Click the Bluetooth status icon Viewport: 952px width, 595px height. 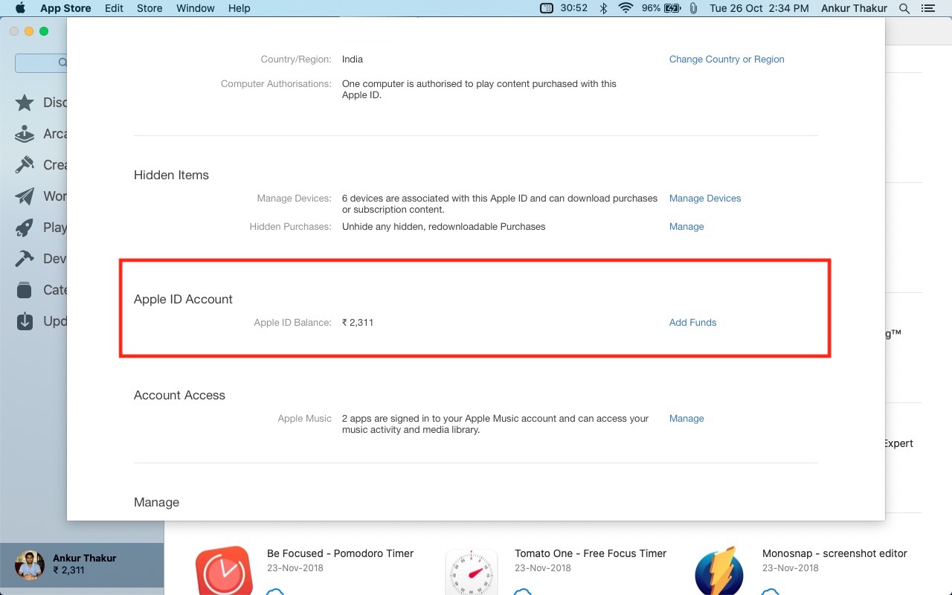coord(604,8)
